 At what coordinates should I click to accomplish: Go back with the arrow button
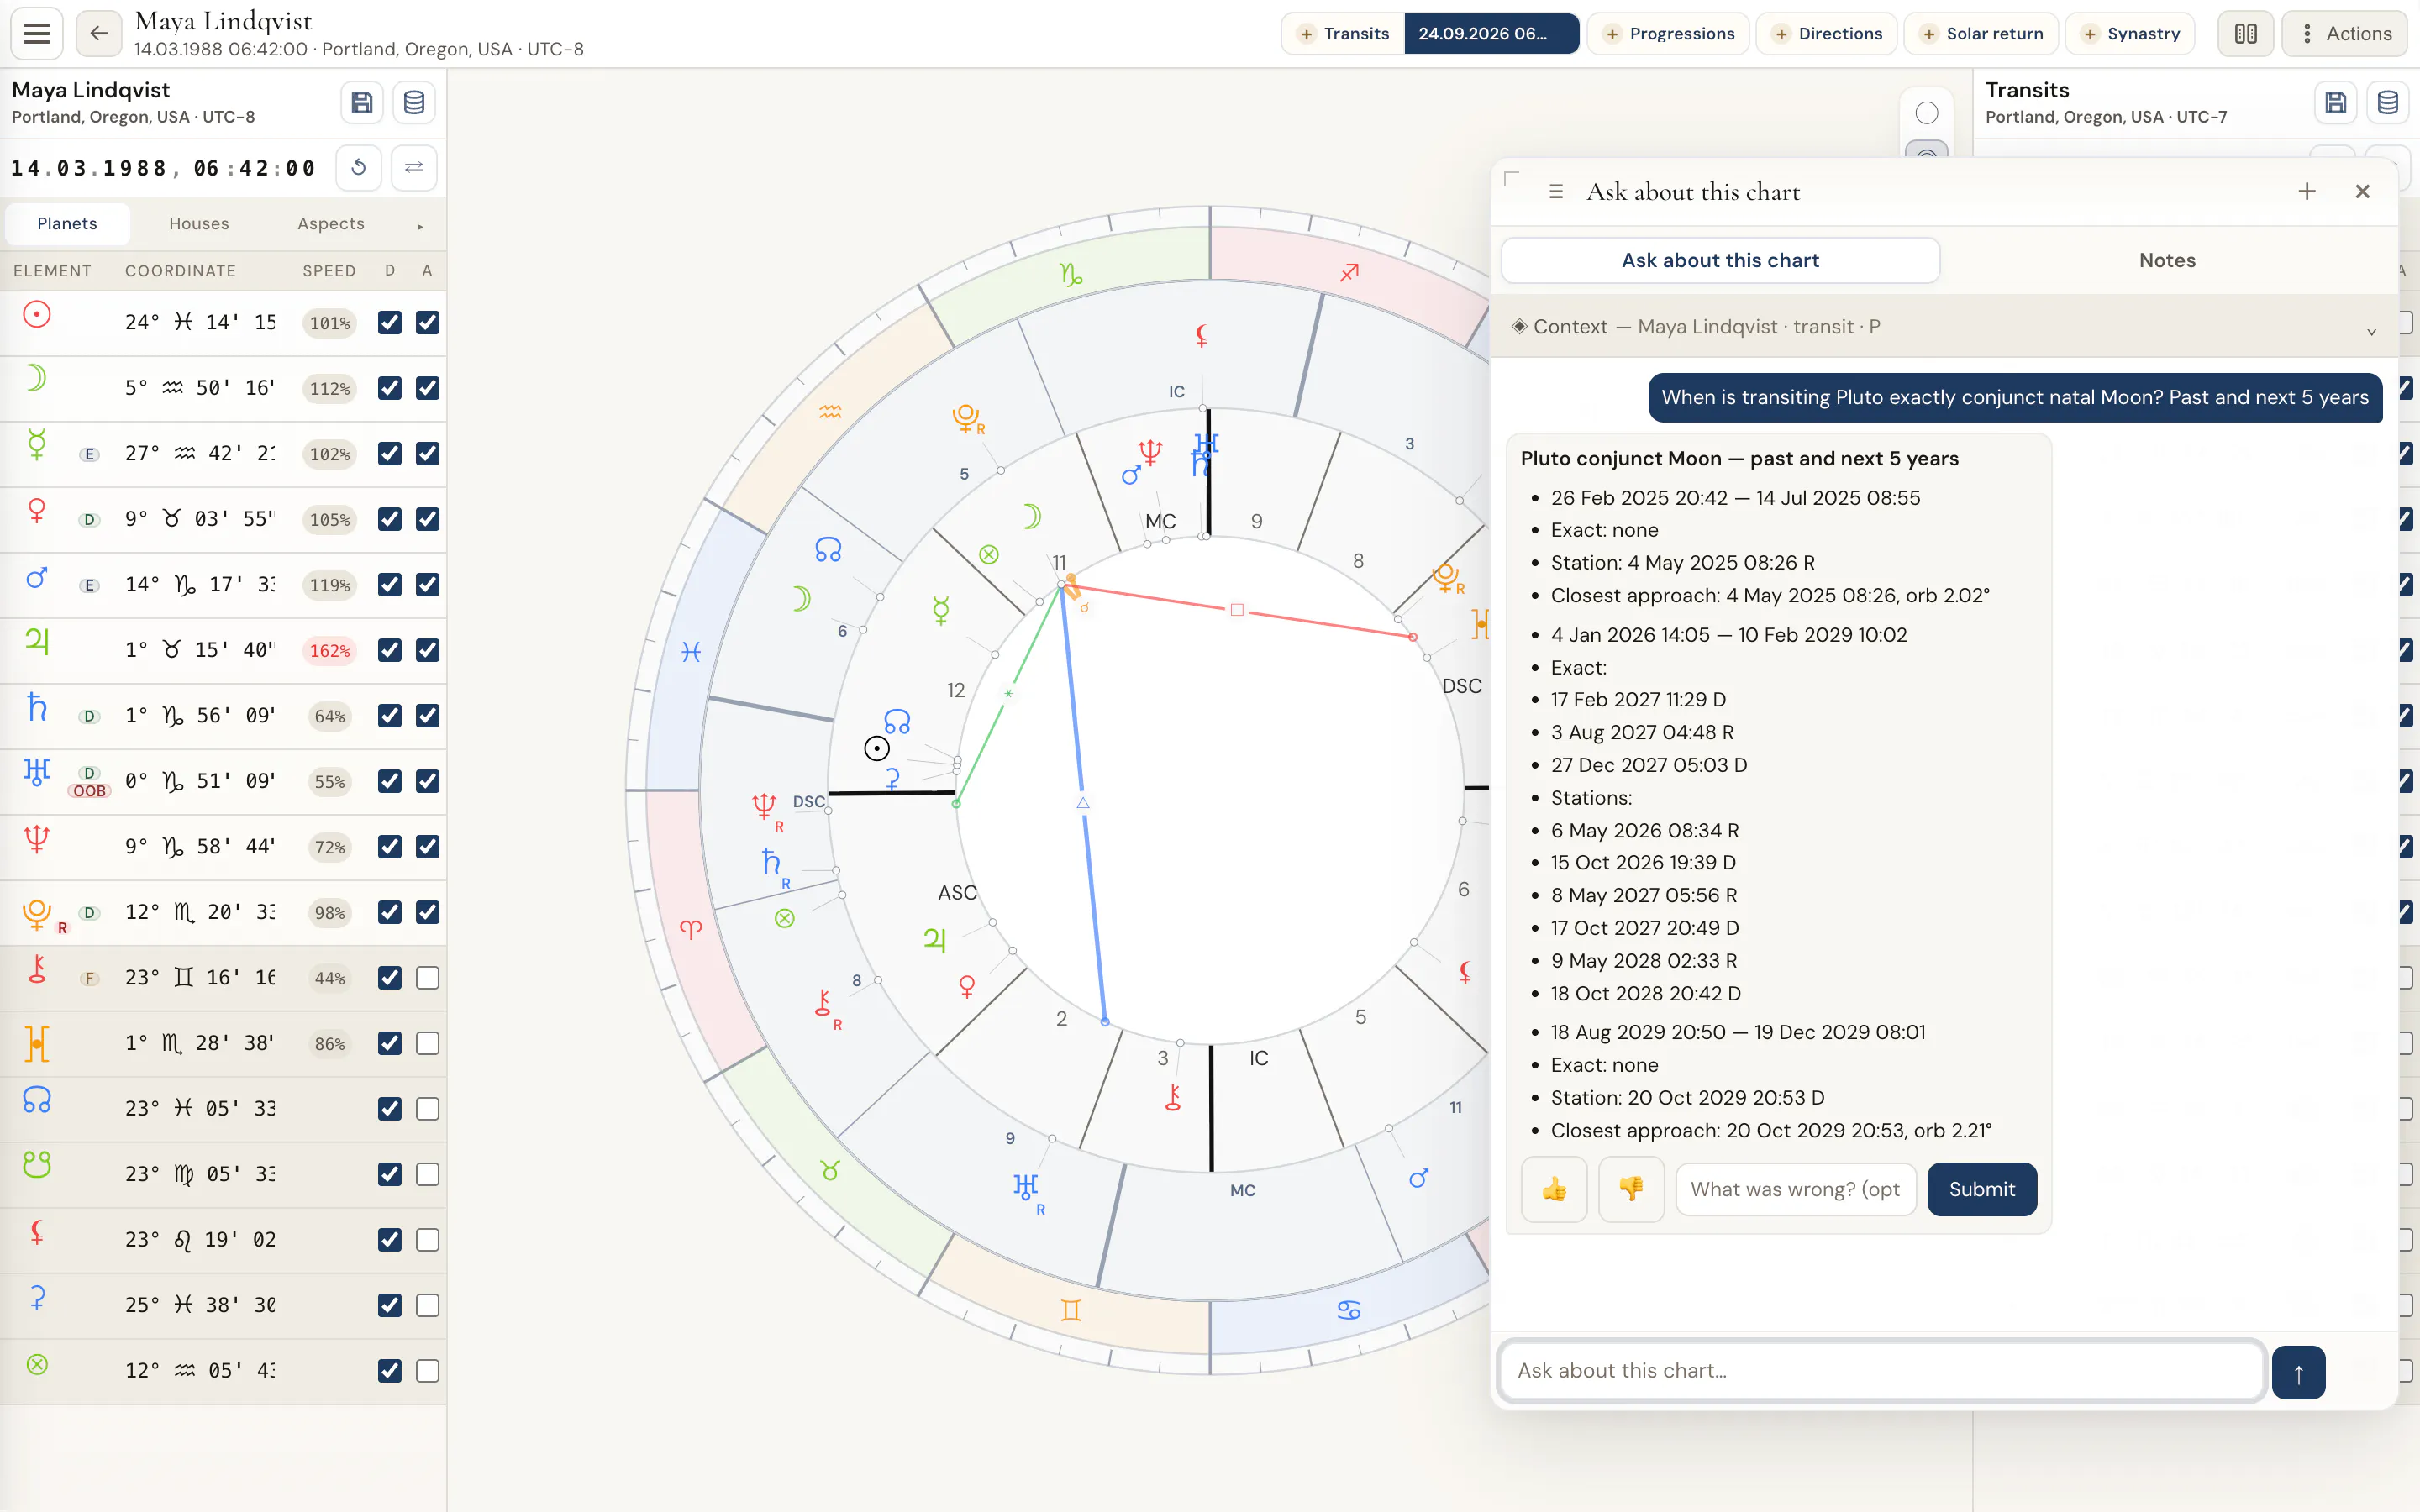(99, 33)
